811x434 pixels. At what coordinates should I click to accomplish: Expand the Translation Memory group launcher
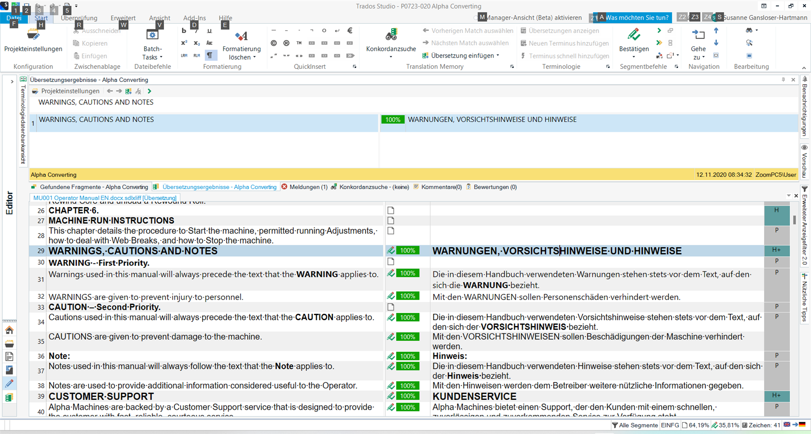pyautogui.click(x=512, y=67)
